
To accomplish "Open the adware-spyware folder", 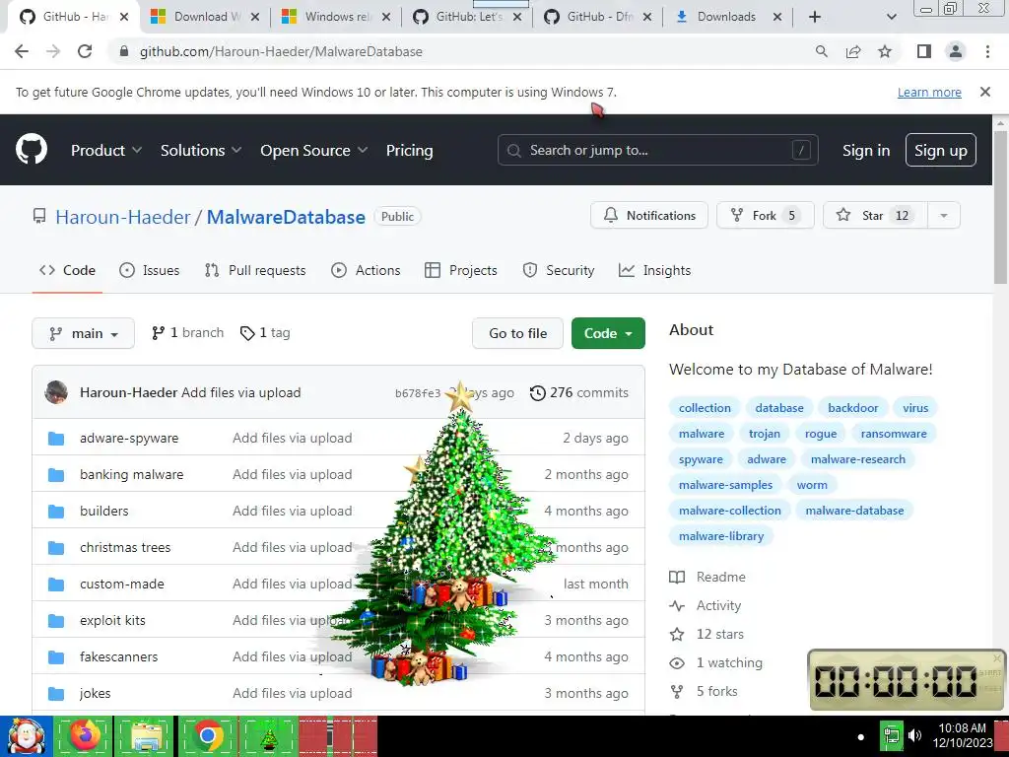I will (129, 438).
